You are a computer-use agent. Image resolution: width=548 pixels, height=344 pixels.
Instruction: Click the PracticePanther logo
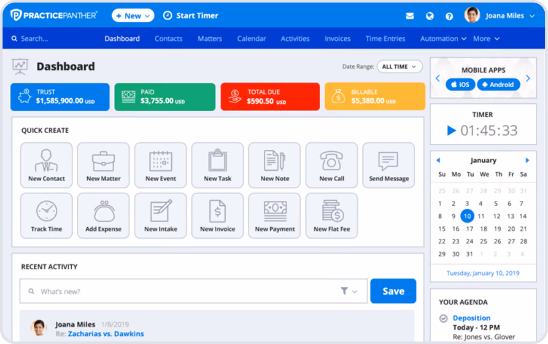pyautogui.click(x=54, y=15)
